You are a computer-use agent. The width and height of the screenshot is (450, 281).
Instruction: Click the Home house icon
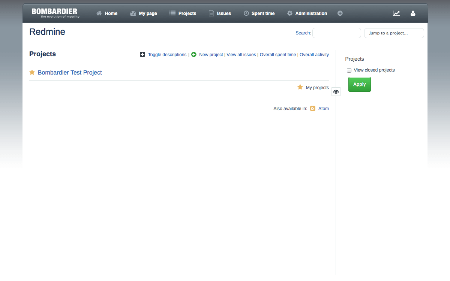click(x=99, y=13)
